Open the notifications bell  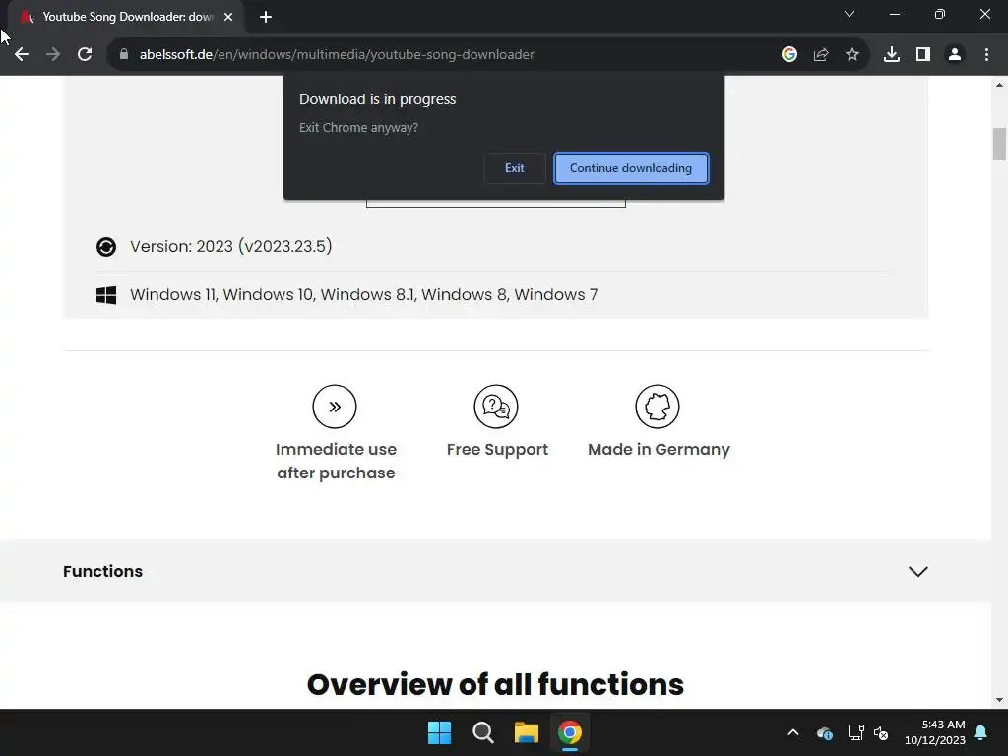tap(981, 732)
